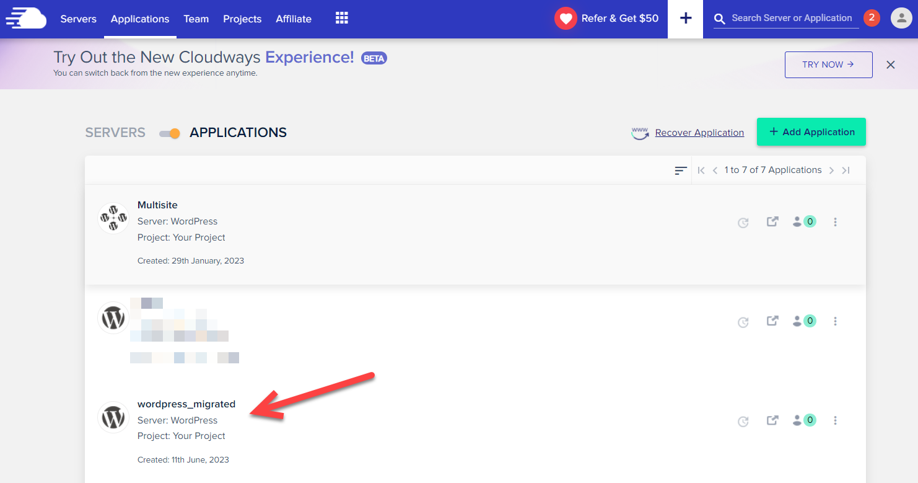
Task: Open the user account avatar menu
Action: point(901,18)
